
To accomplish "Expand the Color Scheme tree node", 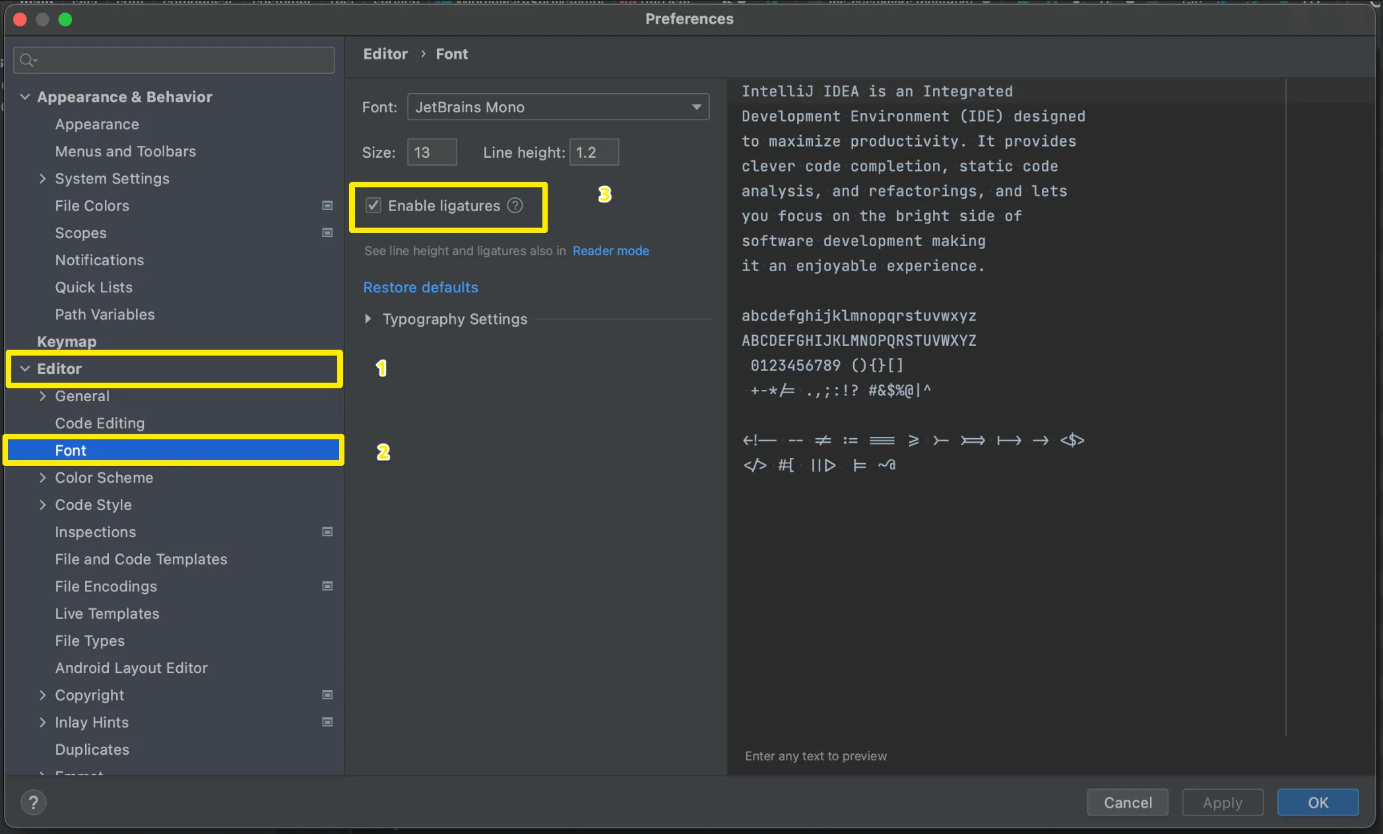I will pyautogui.click(x=43, y=478).
